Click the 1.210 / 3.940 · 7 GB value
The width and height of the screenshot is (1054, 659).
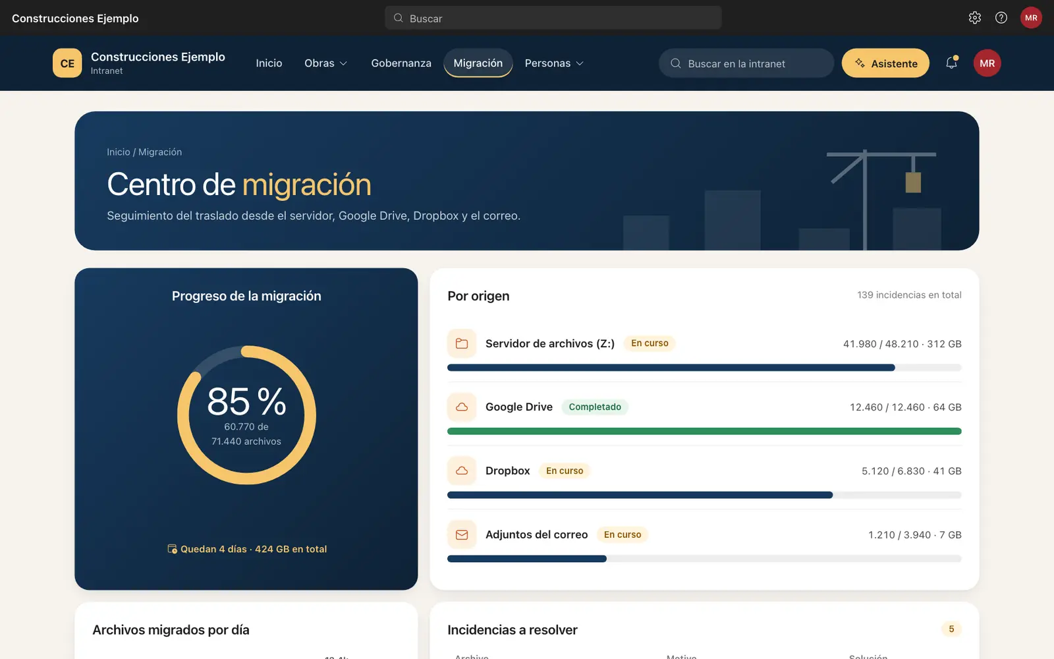(914, 535)
